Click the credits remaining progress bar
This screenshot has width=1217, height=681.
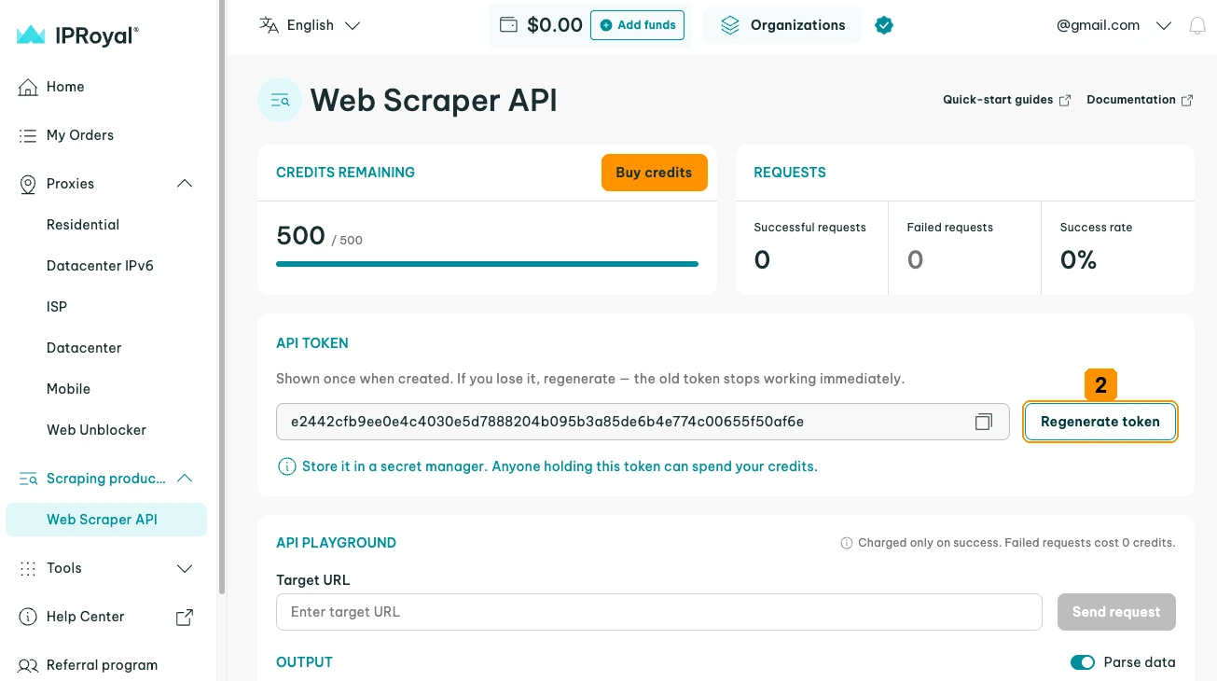(x=487, y=264)
